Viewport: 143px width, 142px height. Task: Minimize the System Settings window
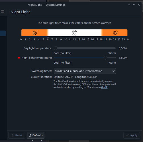129,5
